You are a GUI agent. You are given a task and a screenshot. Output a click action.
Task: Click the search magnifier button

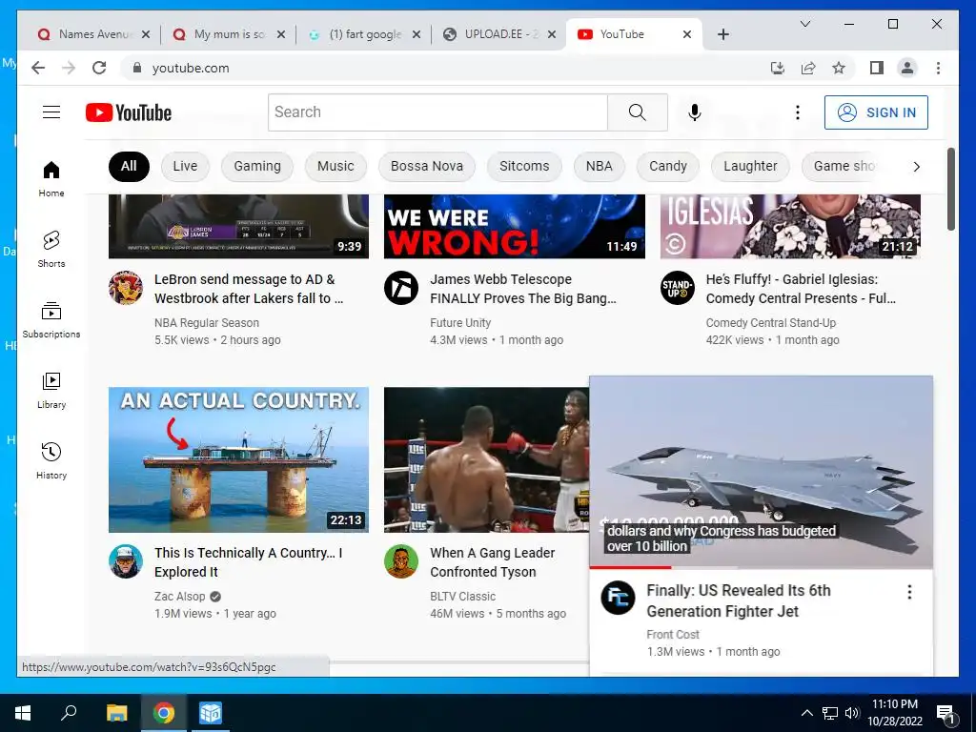point(637,112)
